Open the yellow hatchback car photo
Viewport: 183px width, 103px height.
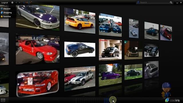[x=80, y=21]
